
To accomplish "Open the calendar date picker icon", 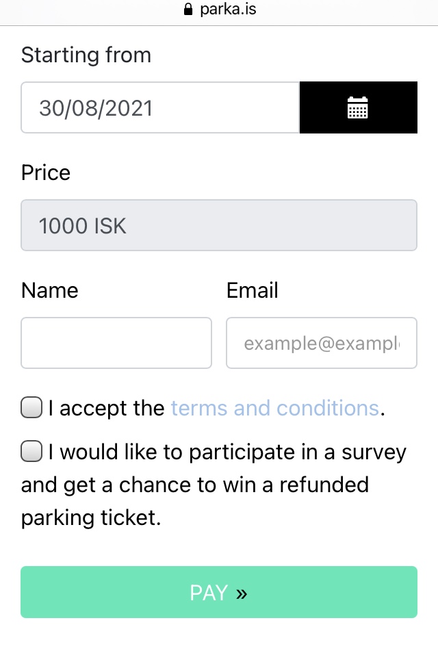I will [x=358, y=107].
